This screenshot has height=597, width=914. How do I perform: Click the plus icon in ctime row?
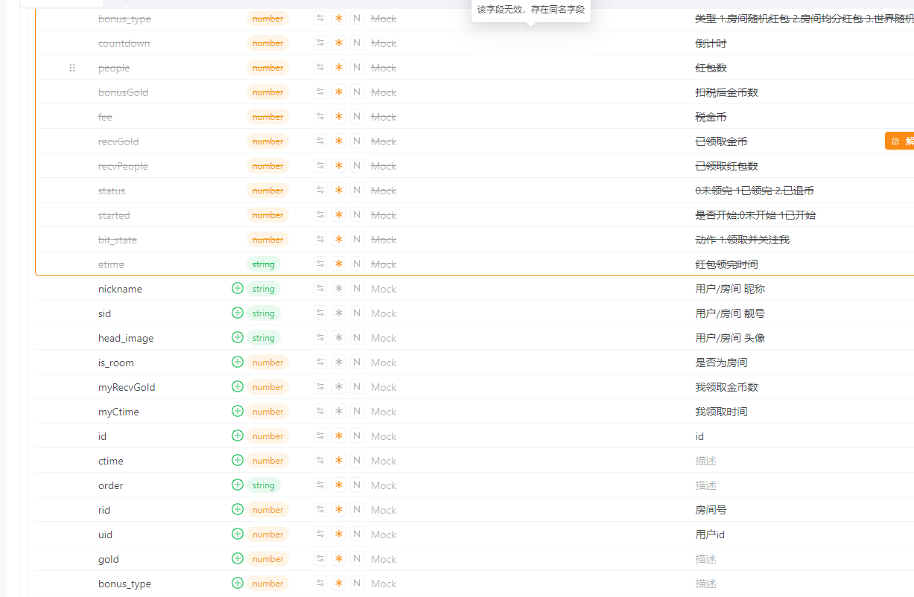pyautogui.click(x=238, y=460)
